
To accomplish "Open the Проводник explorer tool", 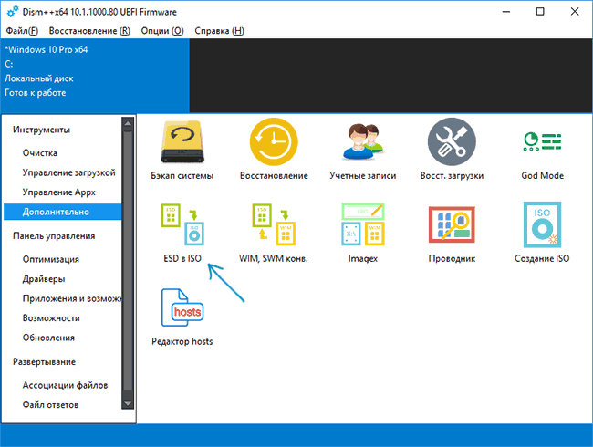I will (453, 226).
